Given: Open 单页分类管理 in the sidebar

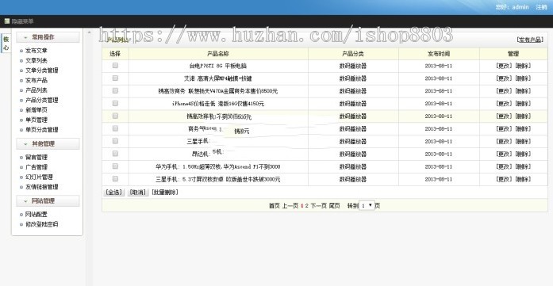Looking at the screenshot, I should (x=41, y=130).
